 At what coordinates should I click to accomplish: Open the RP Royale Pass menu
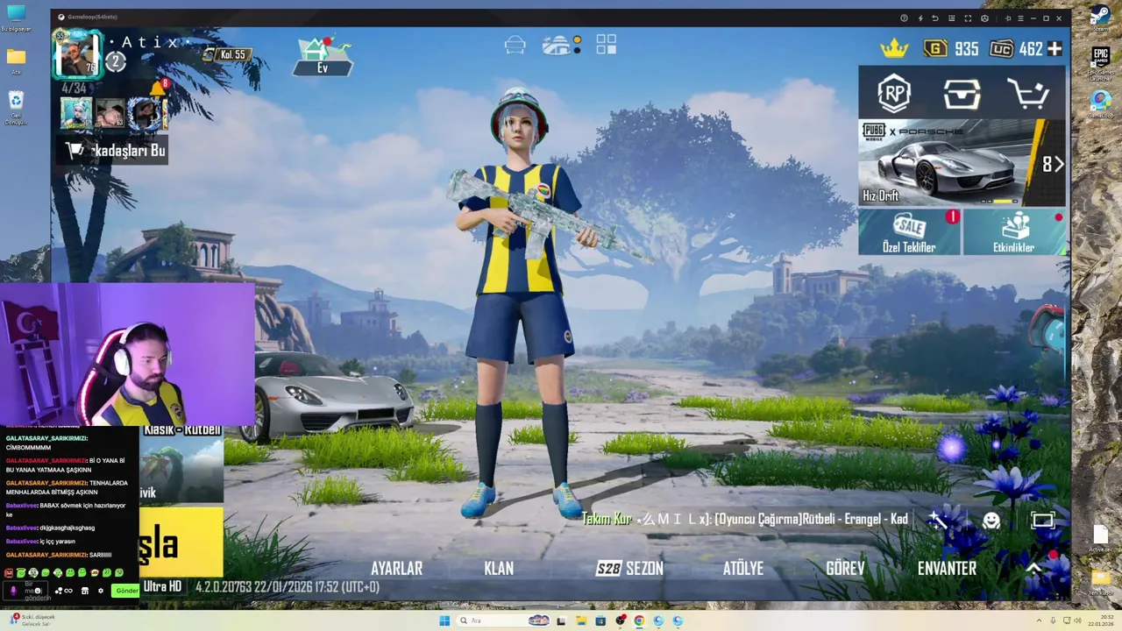click(894, 93)
